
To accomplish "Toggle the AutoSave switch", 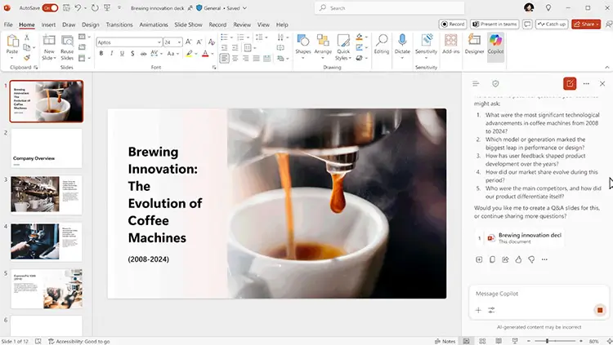I will [x=50, y=8].
